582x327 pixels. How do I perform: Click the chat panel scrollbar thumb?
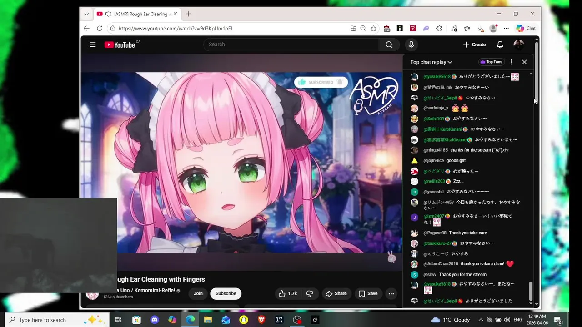531,291
